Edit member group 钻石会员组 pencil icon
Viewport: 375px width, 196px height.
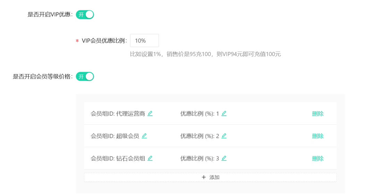pos(150,158)
